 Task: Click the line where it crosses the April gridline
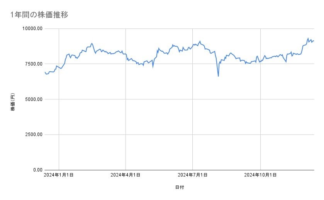pyautogui.click(x=126, y=54)
